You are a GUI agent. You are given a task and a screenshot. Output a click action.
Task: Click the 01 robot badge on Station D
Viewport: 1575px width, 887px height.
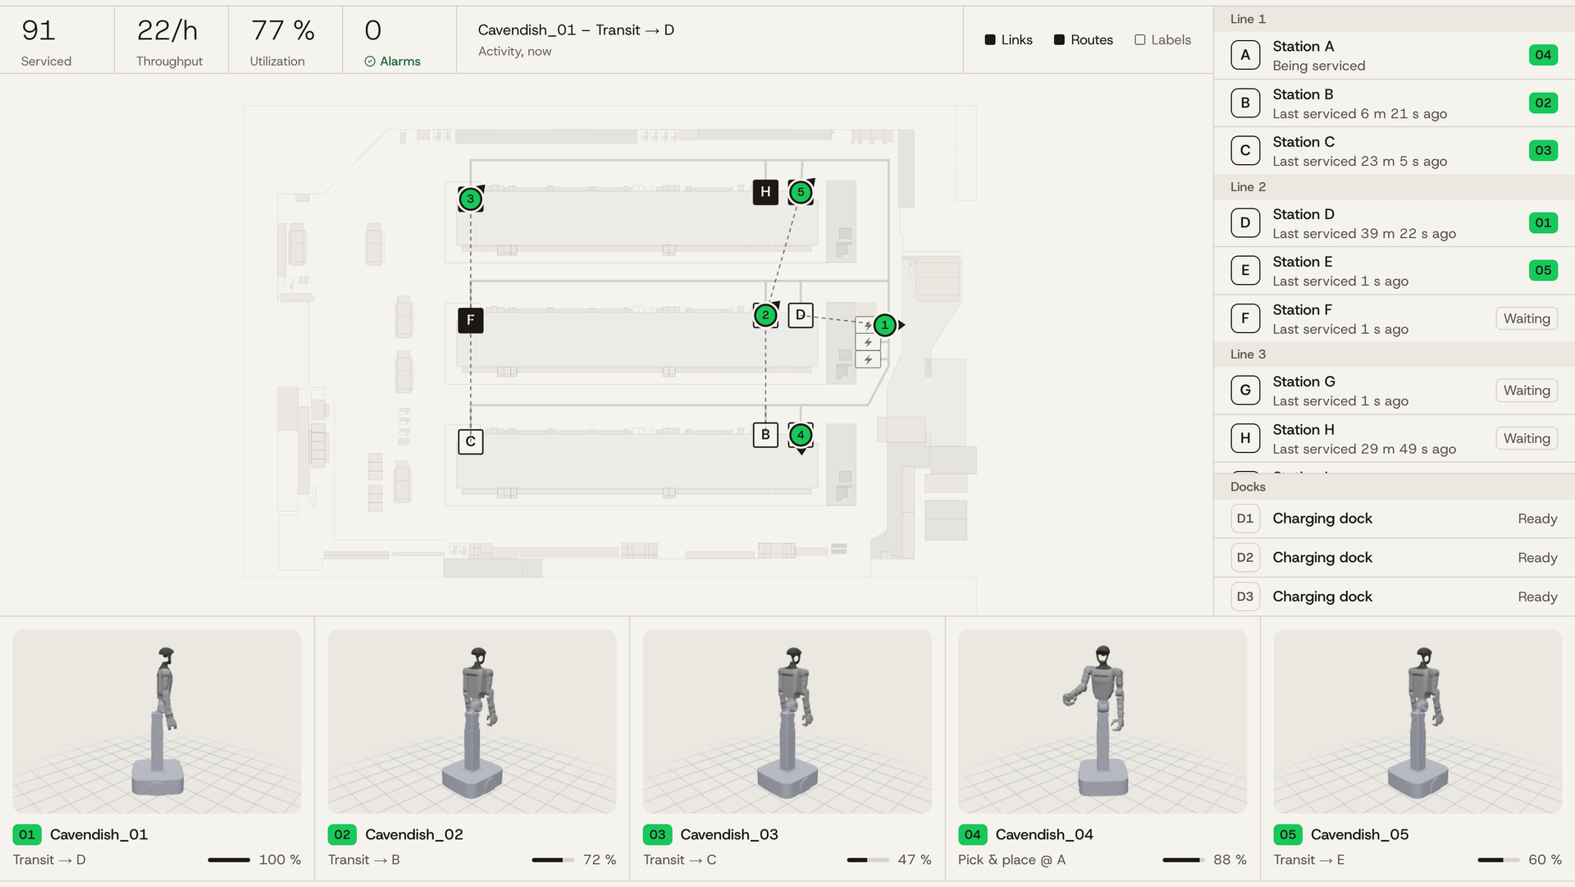[x=1543, y=223]
